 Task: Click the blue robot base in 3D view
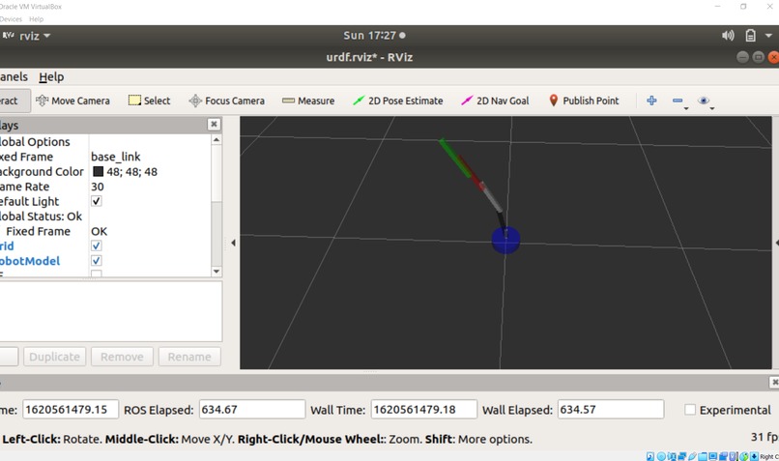click(505, 242)
